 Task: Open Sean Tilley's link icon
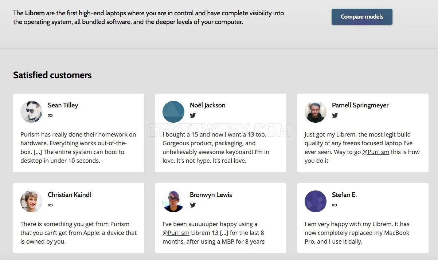click(50, 115)
